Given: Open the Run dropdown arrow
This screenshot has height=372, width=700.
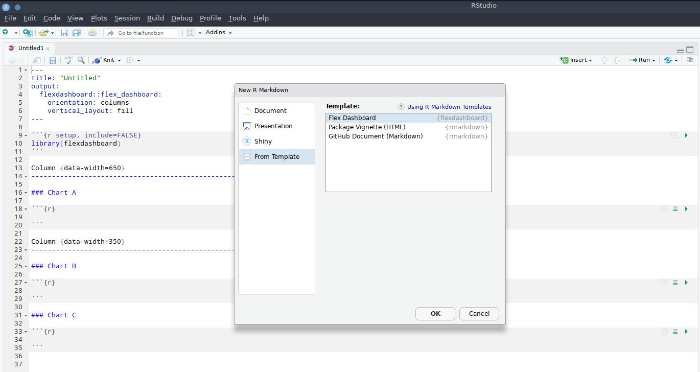Looking at the screenshot, I should pos(654,60).
